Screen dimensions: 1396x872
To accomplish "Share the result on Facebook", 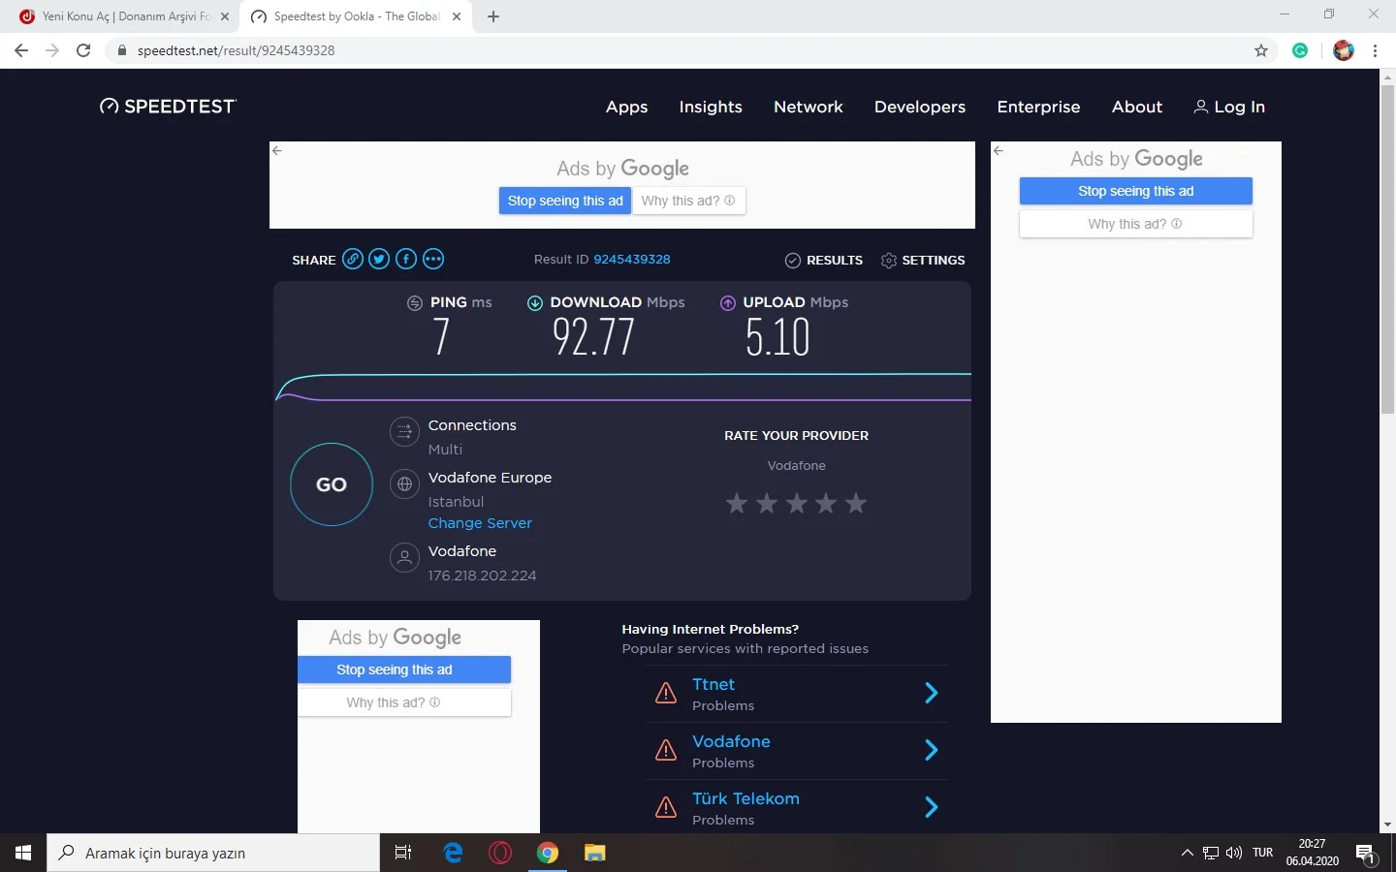I will 406,259.
